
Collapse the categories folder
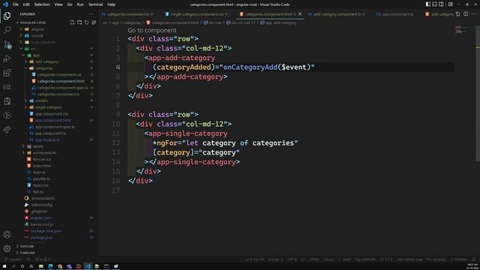click(43, 68)
